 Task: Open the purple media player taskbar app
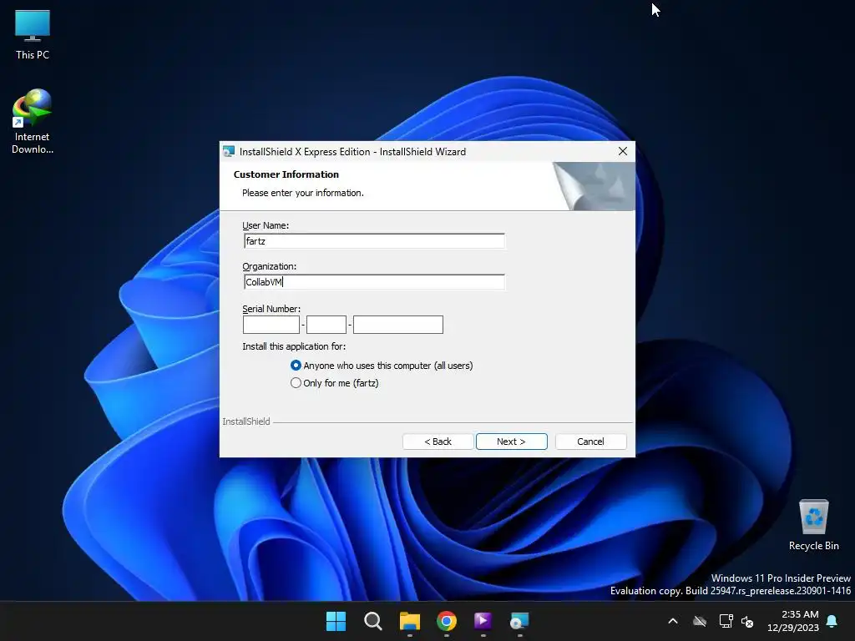[x=483, y=621]
